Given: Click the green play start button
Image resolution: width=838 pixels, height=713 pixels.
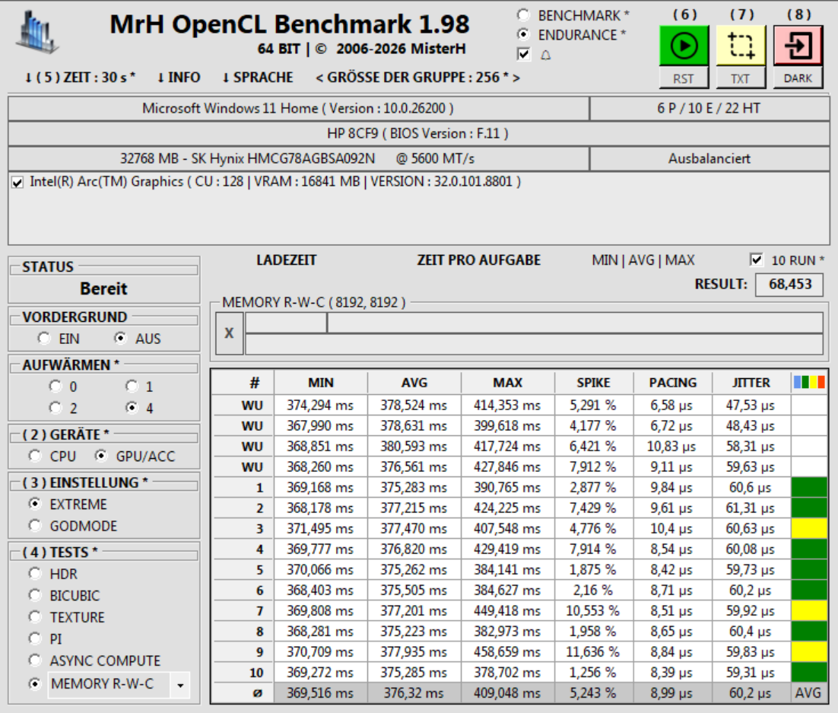Looking at the screenshot, I should (684, 46).
